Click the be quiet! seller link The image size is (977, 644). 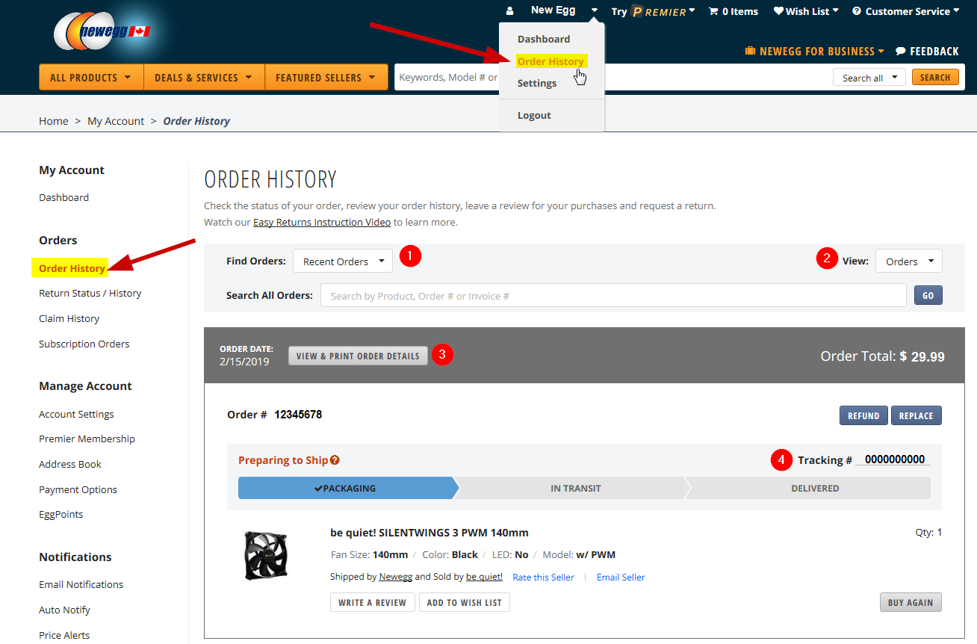pyautogui.click(x=484, y=577)
